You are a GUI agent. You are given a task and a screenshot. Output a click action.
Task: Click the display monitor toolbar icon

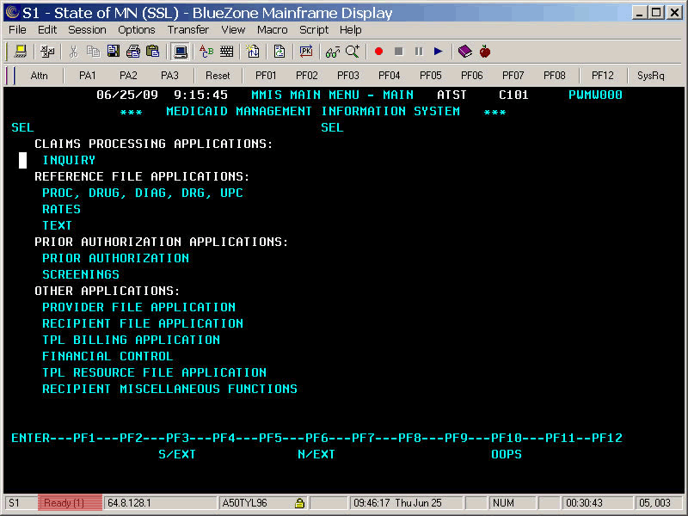click(x=181, y=52)
